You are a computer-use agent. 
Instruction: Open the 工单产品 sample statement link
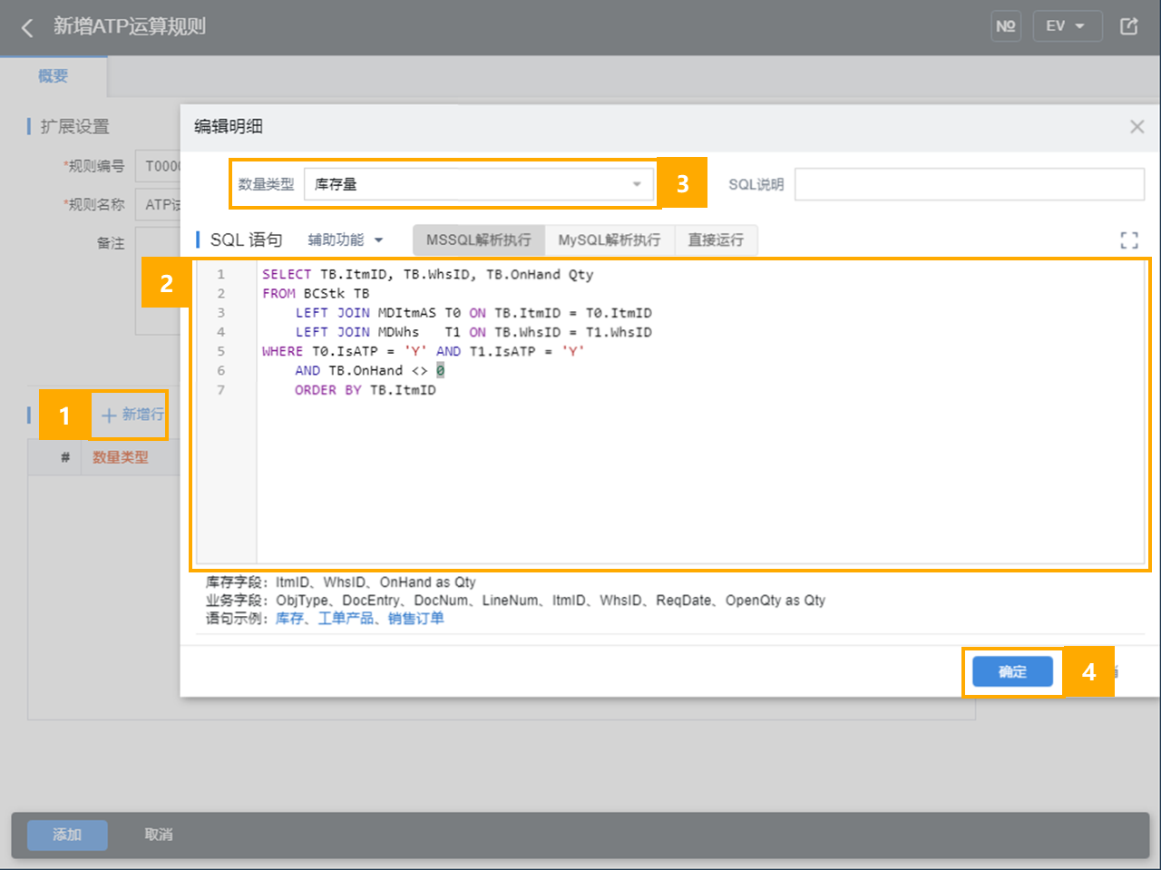click(x=346, y=619)
